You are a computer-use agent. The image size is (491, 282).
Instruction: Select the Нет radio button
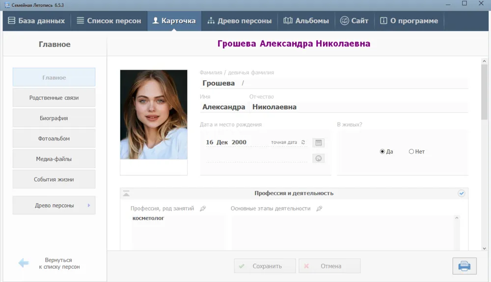[x=411, y=152]
